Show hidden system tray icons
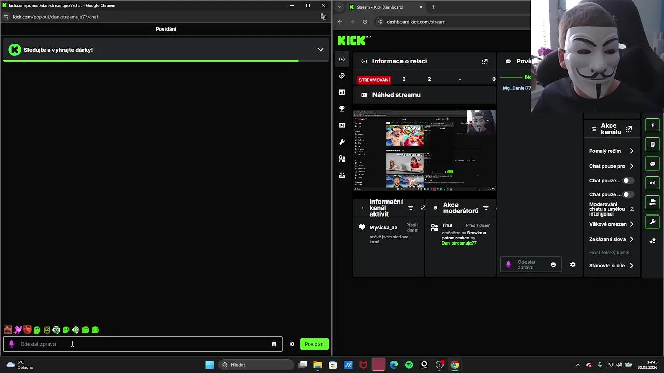 click(578, 365)
